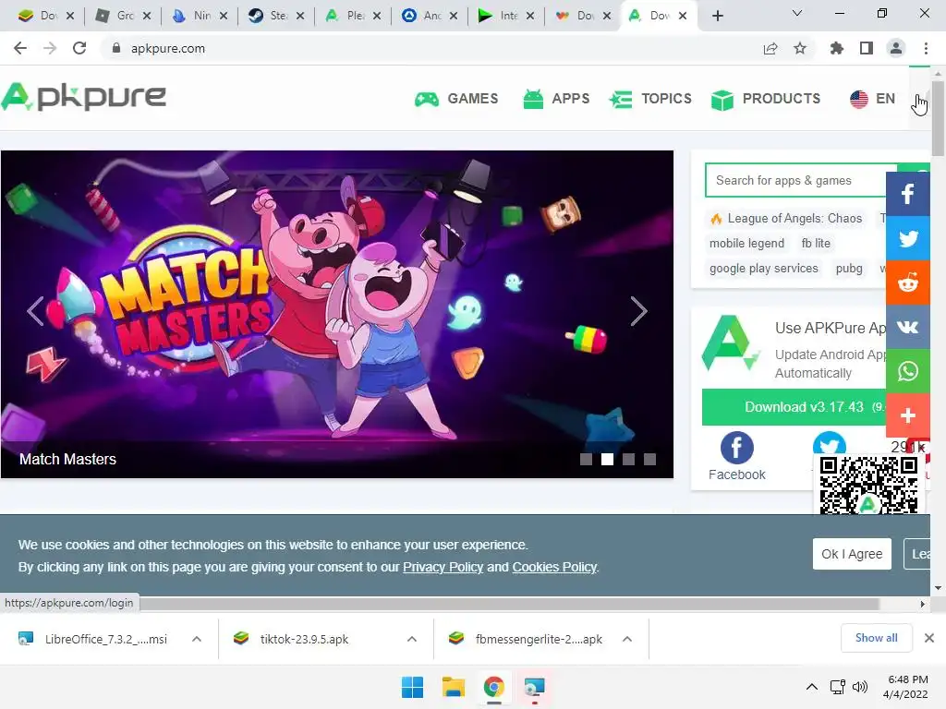946x709 pixels.
Task: Open the Cookies Policy link
Action: 554,568
